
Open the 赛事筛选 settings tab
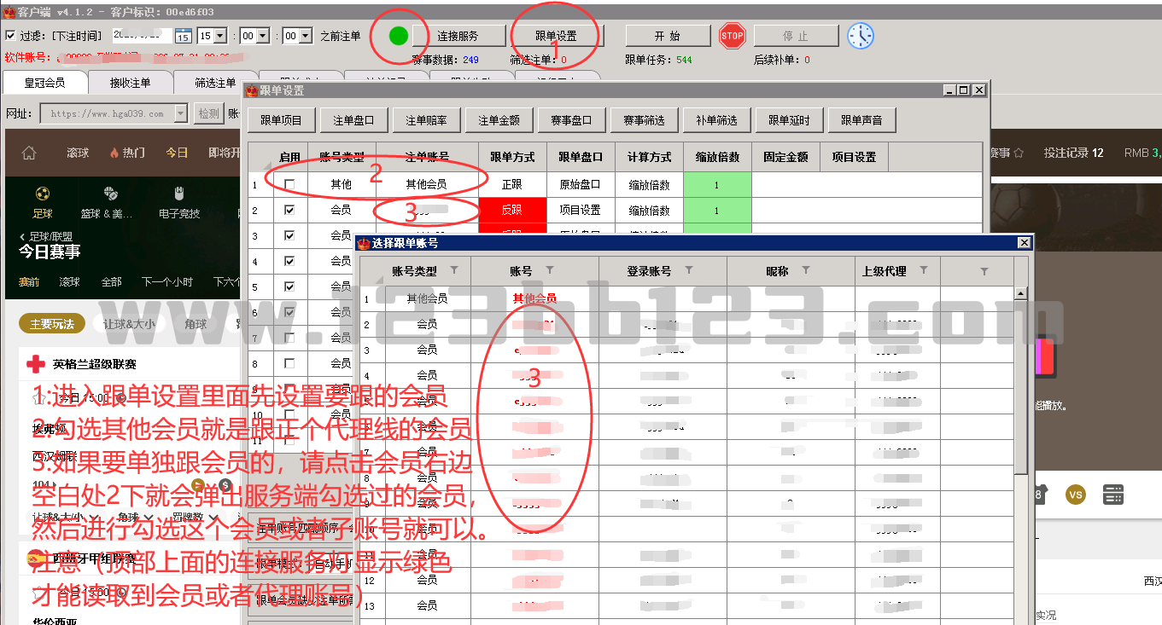point(643,120)
